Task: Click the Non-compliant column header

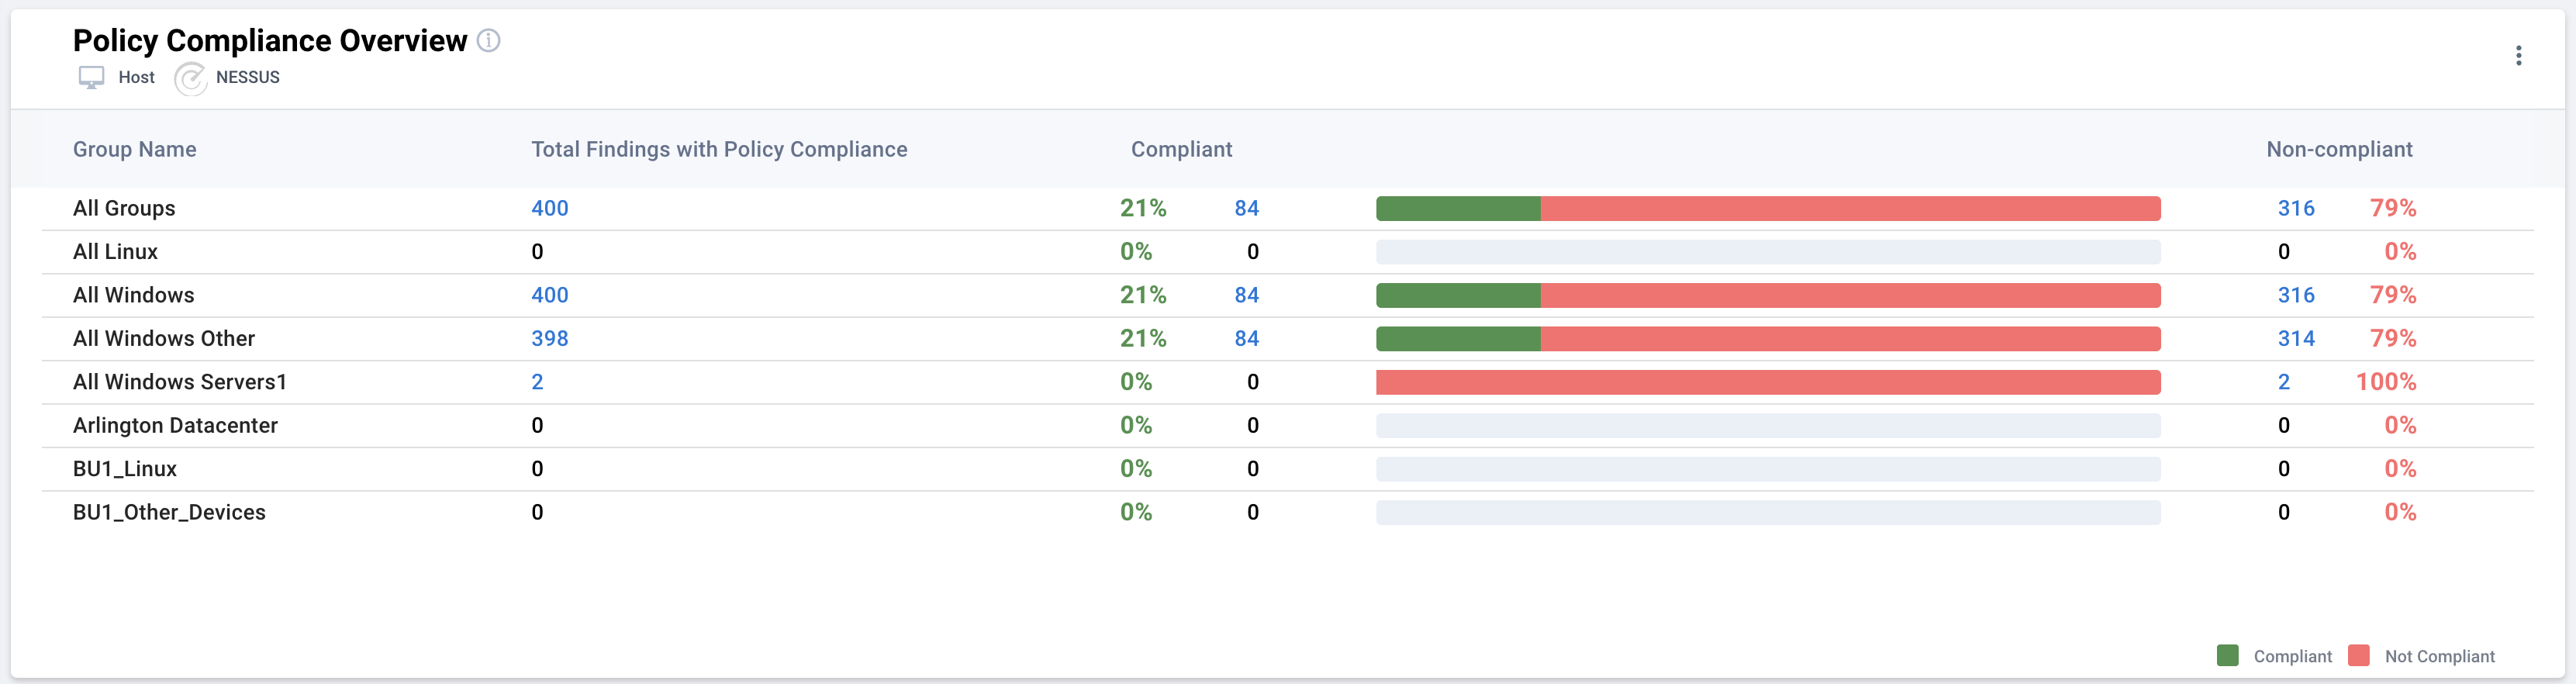Action: pos(2339,149)
